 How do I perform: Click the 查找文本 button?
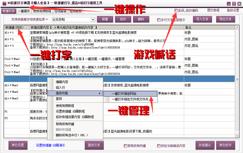click(x=94, y=145)
